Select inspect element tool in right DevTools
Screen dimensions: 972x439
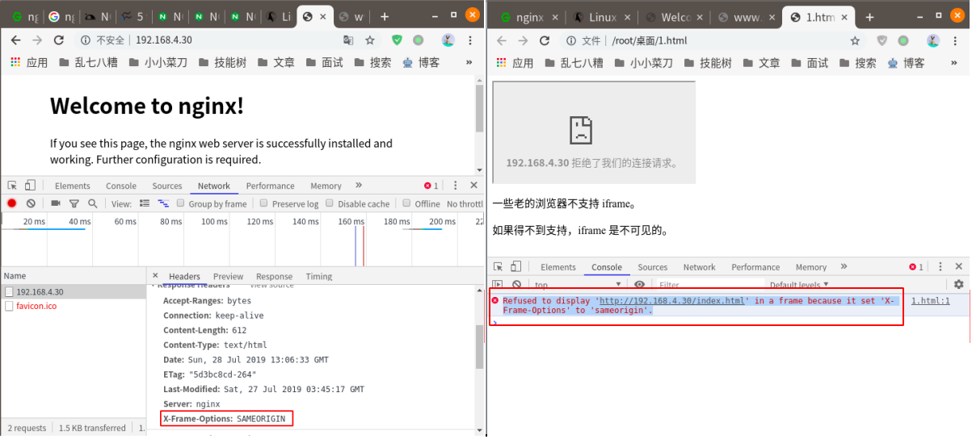pyautogui.click(x=499, y=267)
